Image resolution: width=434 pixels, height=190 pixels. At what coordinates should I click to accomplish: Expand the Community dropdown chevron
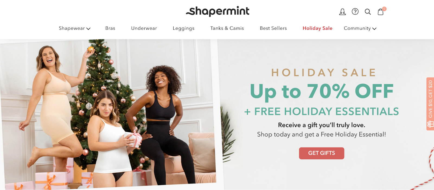coord(374,29)
